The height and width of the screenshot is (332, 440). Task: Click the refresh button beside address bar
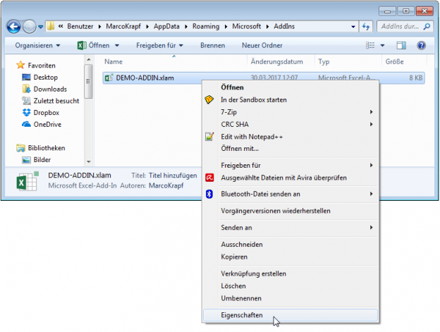(366, 27)
